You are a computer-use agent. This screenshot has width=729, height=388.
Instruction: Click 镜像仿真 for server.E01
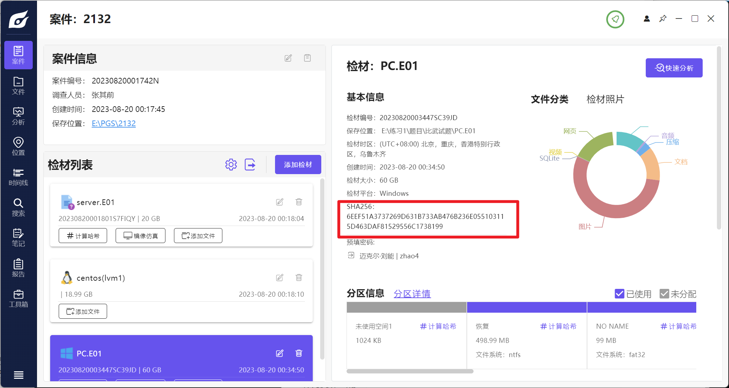(x=141, y=236)
